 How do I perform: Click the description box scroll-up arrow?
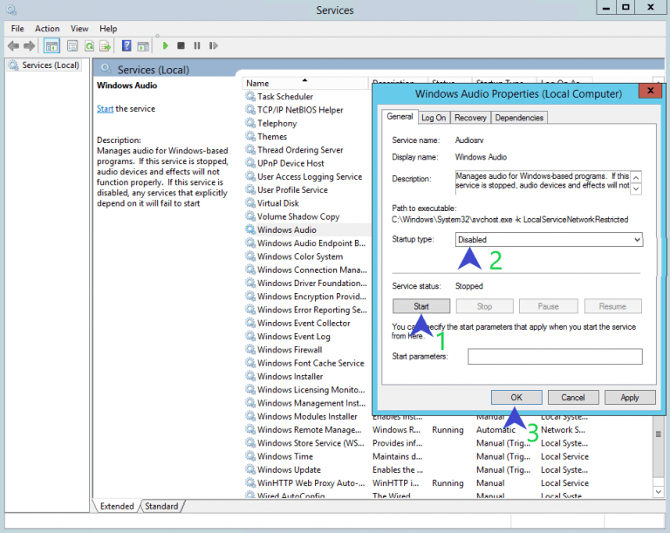coord(636,177)
